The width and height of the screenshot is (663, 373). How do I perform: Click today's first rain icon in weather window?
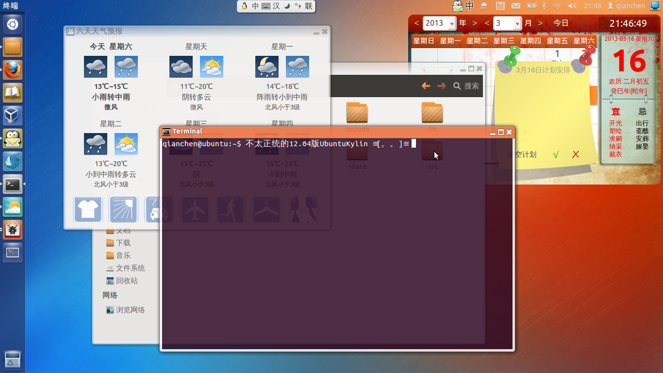(96, 67)
